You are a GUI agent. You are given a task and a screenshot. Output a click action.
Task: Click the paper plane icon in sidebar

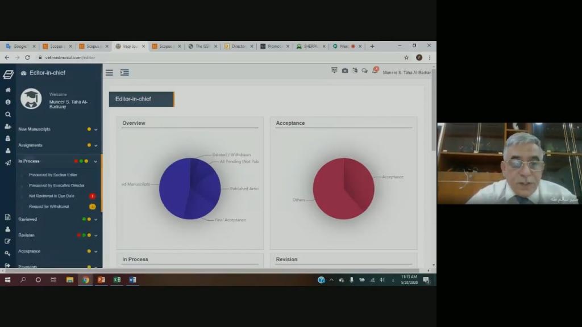point(8,163)
